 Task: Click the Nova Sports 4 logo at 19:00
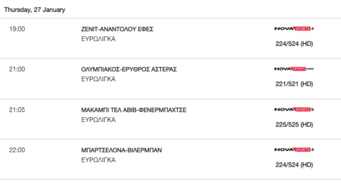294,29
